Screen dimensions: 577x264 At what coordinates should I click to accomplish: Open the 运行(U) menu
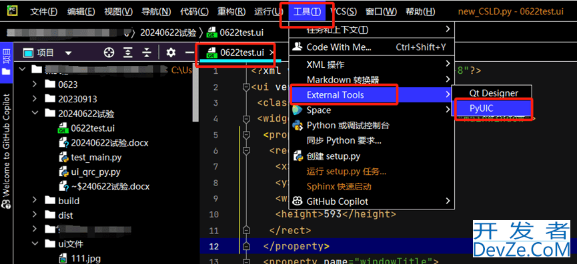coord(268,11)
